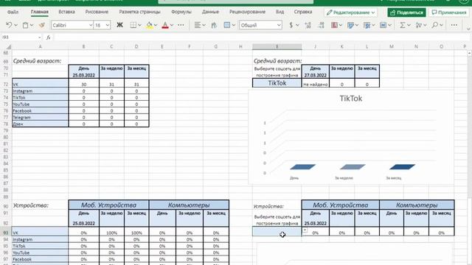The image size is (472, 265).
Task: Collapse the ribbon with chevron
Action: tap(468, 29)
